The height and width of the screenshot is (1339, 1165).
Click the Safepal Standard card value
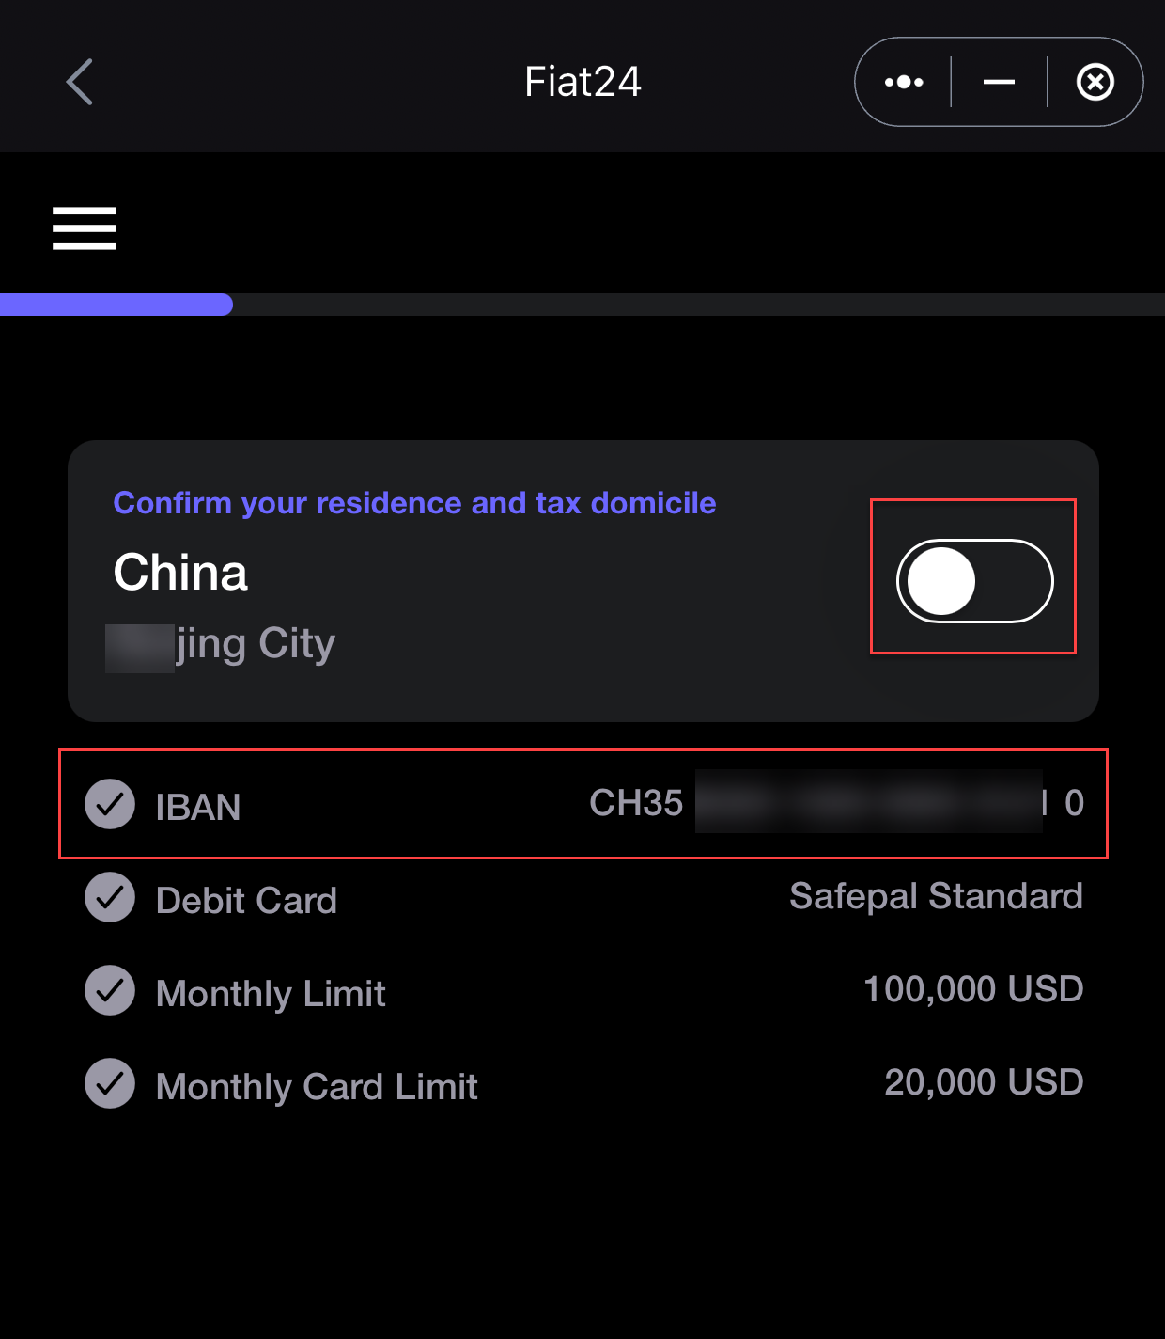coord(936,897)
